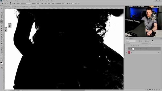Image resolution: width=162 pixels, height=91 pixels.
Task: Click the brush angle input field
Action: point(72,3)
